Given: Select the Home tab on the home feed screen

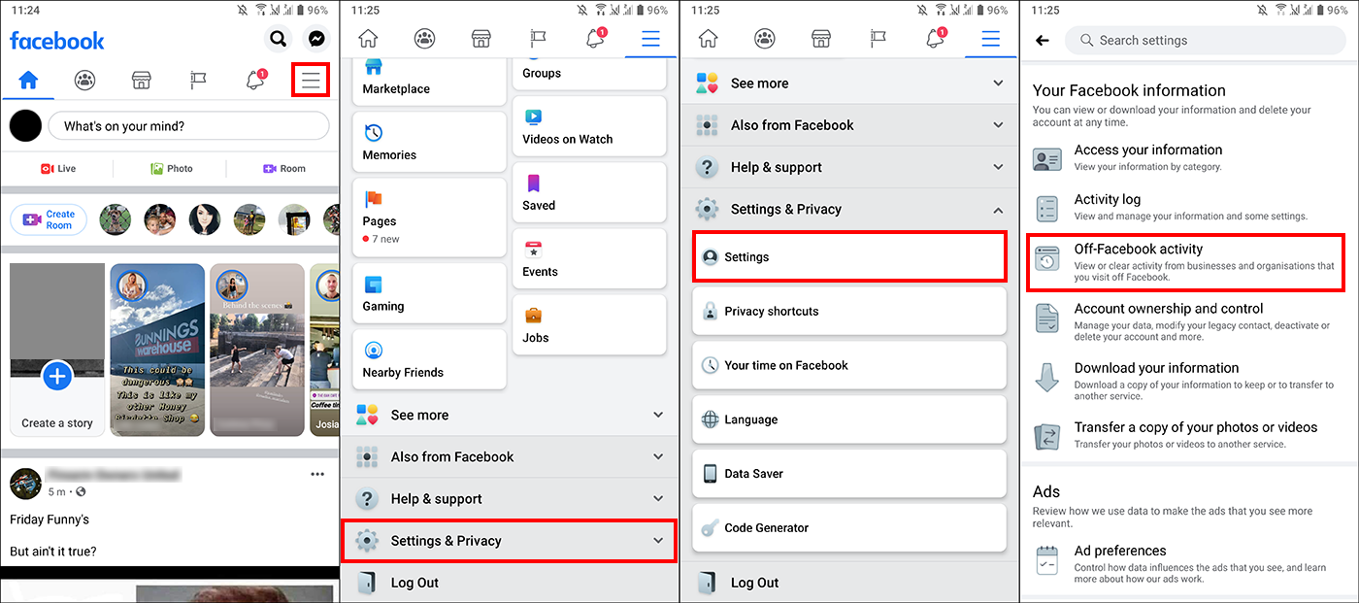Looking at the screenshot, I should coord(28,81).
